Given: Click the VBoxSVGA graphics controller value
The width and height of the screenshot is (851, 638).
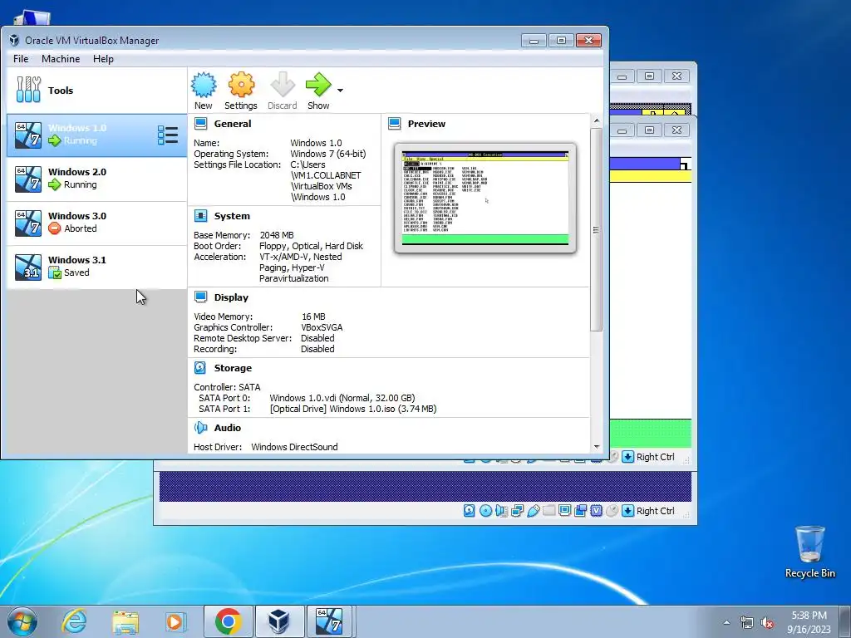Looking at the screenshot, I should 322,327.
